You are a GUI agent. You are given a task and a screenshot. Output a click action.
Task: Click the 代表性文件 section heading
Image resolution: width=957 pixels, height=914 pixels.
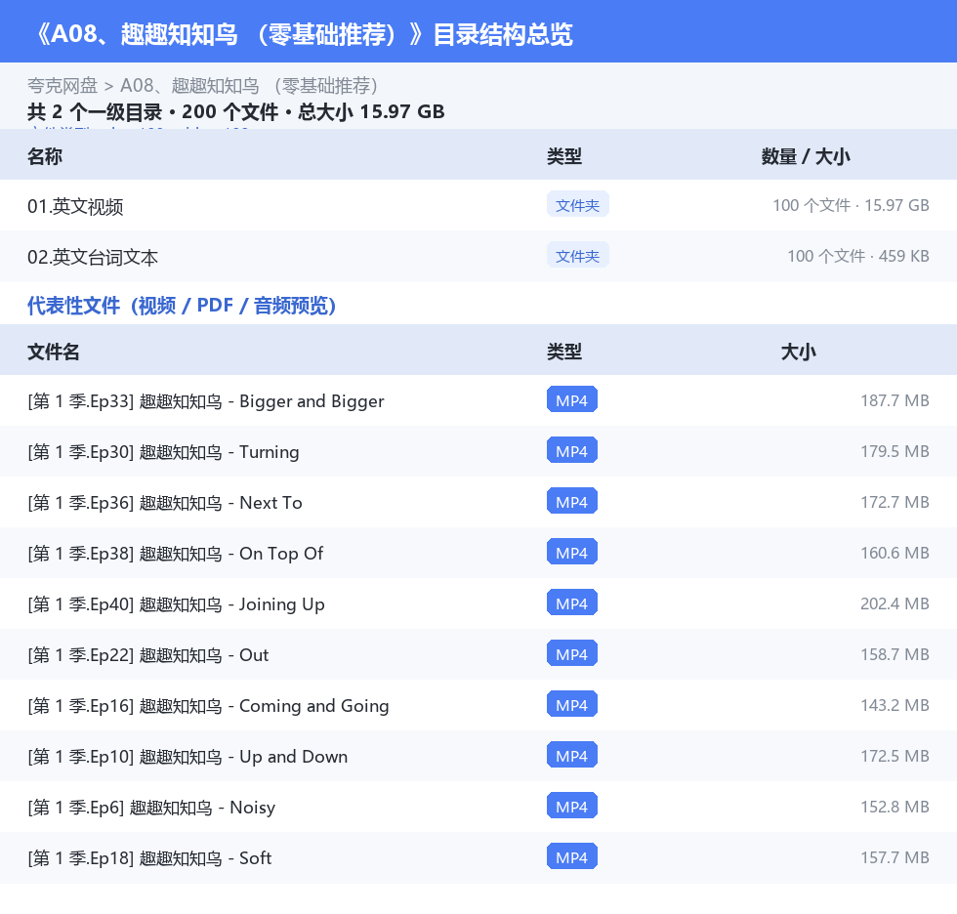click(x=182, y=305)
